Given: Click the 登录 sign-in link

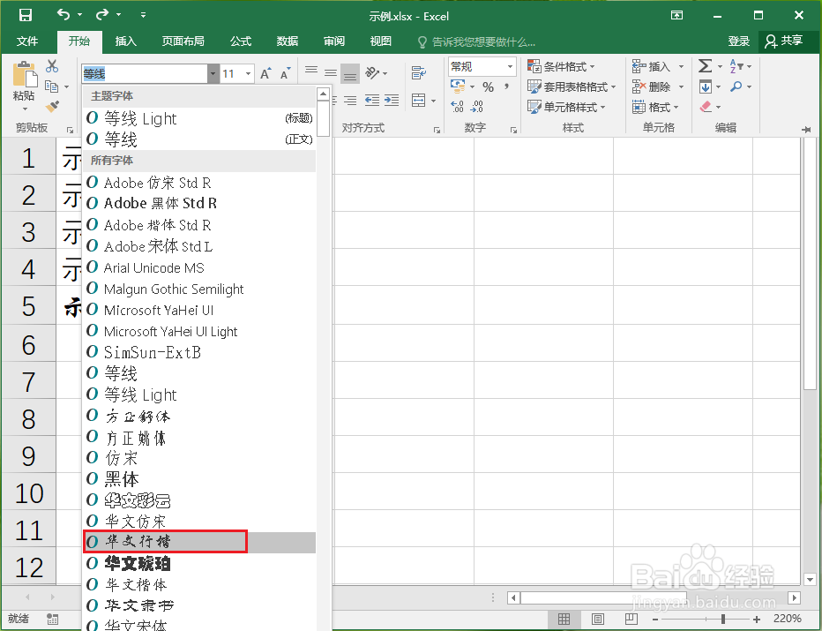Looking at the screenshot, I should point(738,41).
